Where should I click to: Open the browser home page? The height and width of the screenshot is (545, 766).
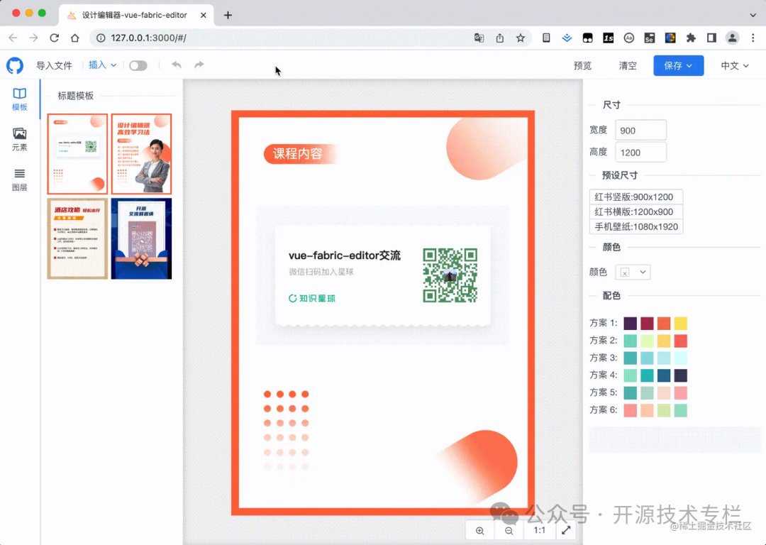click(74, 38)
